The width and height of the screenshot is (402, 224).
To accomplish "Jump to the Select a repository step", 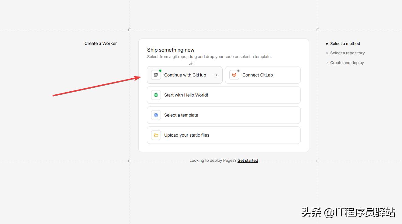I will pos(347,53).
